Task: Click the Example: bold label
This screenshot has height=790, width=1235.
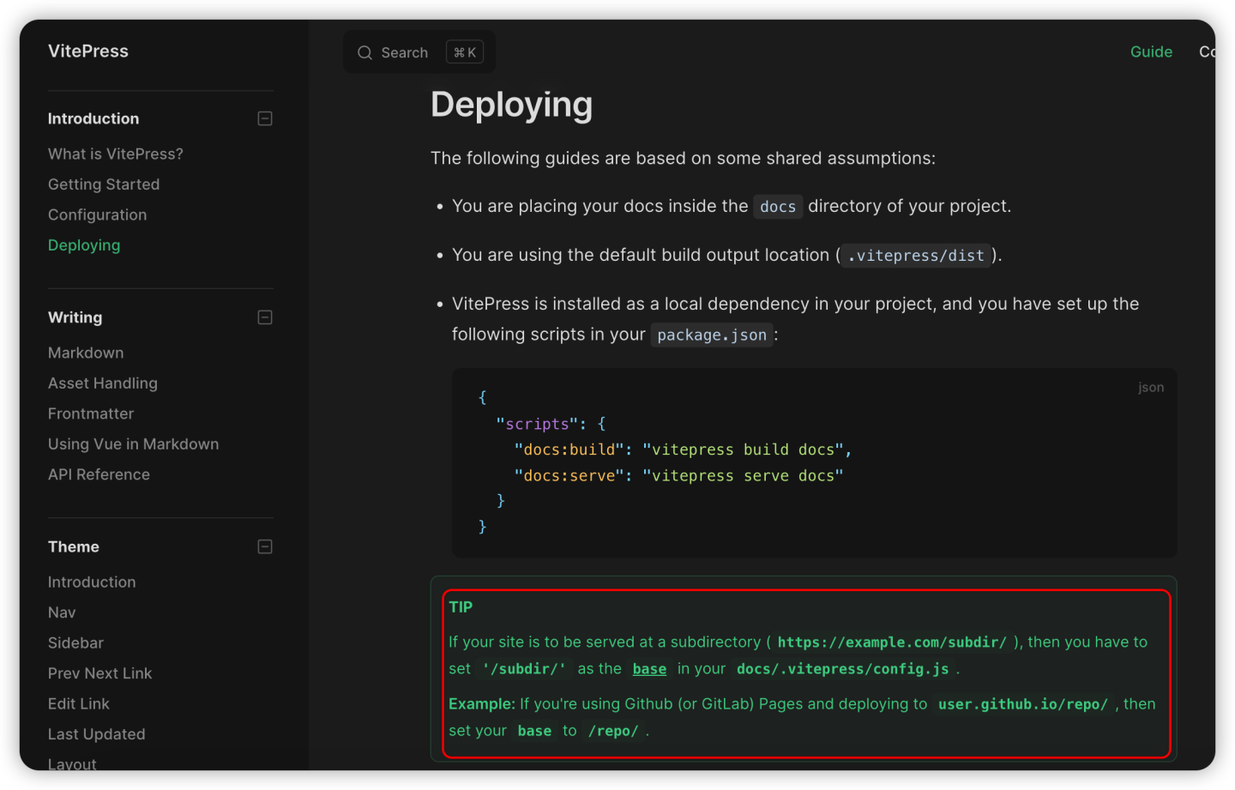Action: tap(482, 704)
